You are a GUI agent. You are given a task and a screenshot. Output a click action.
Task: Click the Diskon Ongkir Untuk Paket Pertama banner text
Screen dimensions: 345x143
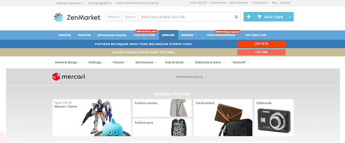(x=143, y=52)
